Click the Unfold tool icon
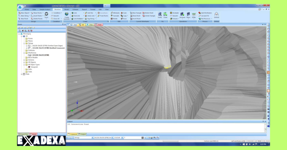This screenshot has width=287, height=150. pyautogui.click(x=216, y=15)
